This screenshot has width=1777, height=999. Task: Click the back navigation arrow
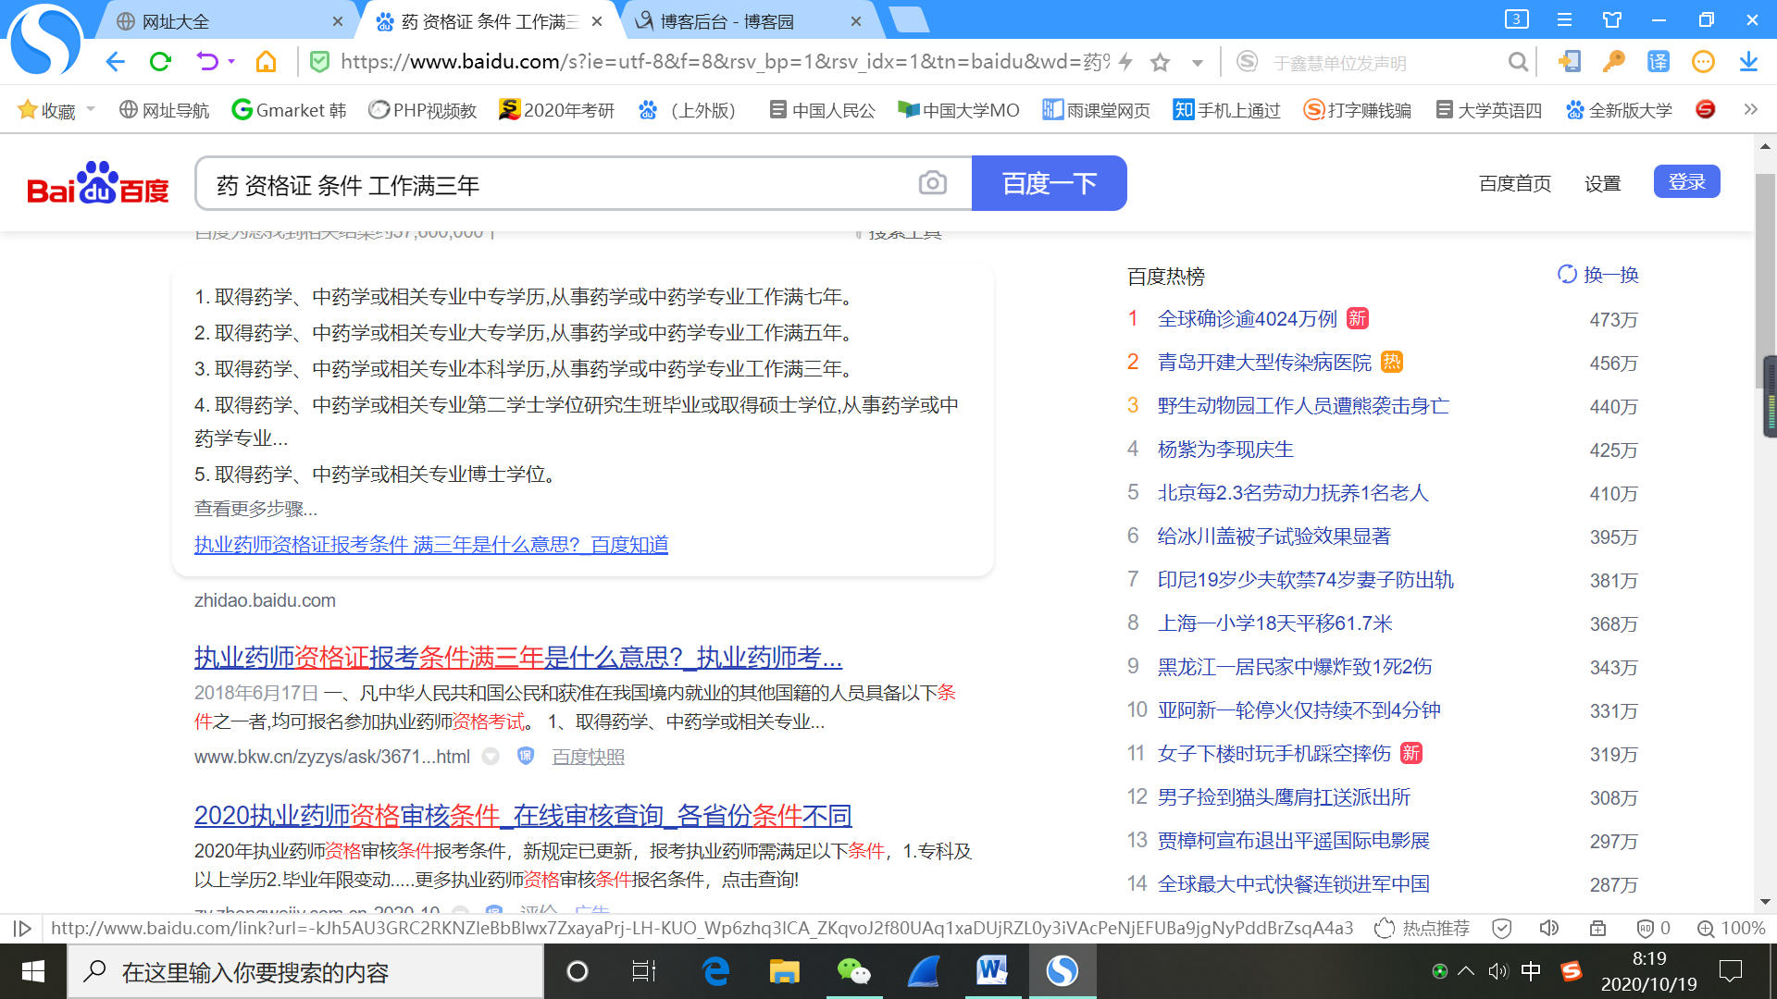coord(115,62)
